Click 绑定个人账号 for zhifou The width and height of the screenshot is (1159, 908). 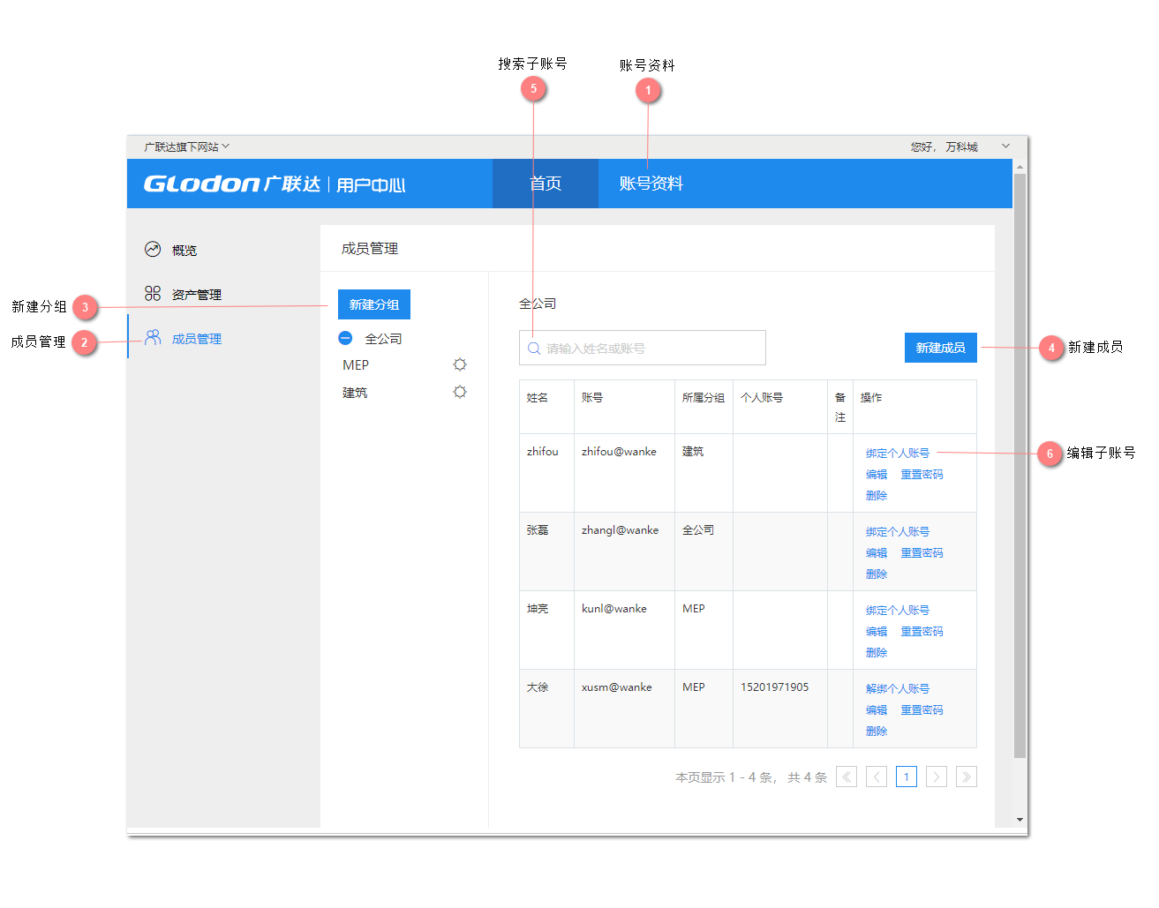click(898, 453)
